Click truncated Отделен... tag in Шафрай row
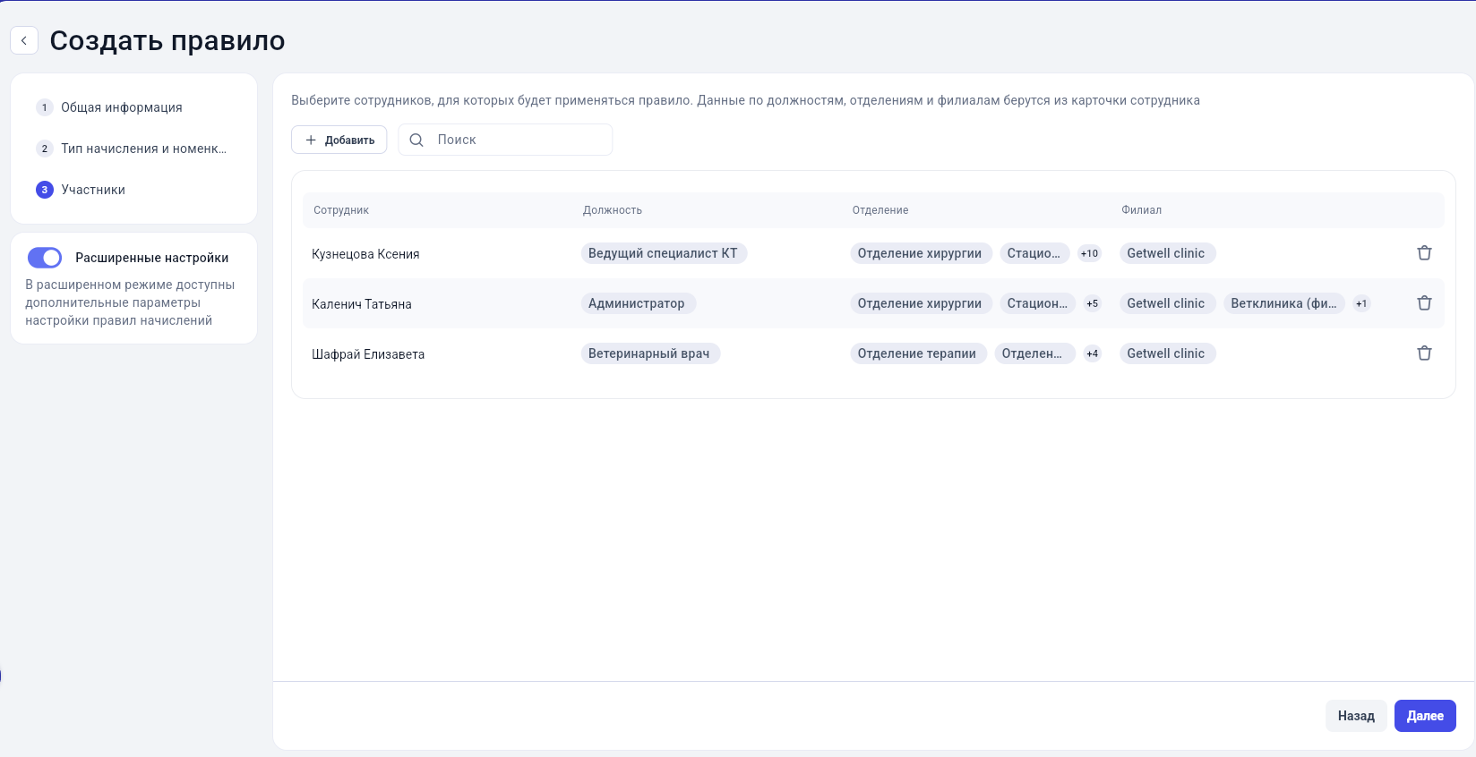Screen dimensions: 1476x757 tap(1034, 353)
